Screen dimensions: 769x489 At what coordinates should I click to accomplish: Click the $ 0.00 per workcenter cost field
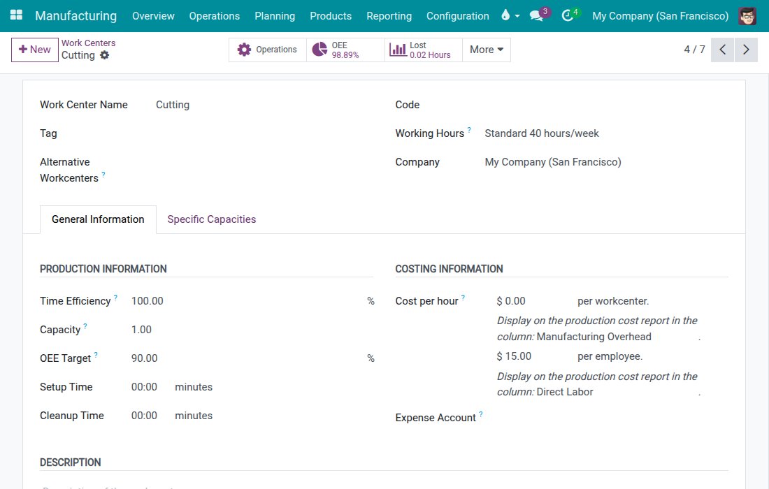click(535, 301)
